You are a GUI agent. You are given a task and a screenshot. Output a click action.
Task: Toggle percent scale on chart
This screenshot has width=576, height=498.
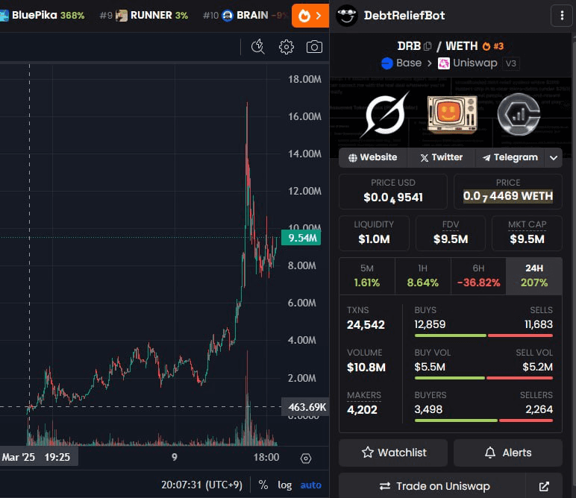263,485
